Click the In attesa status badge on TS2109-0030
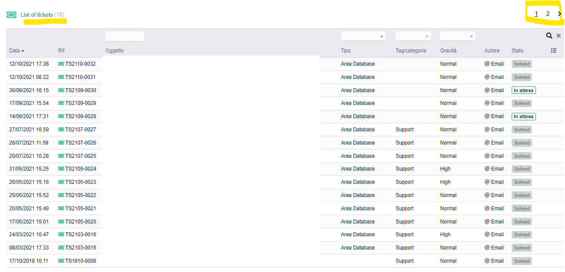This screenshot has height=272, width=565. click(523, 90)
